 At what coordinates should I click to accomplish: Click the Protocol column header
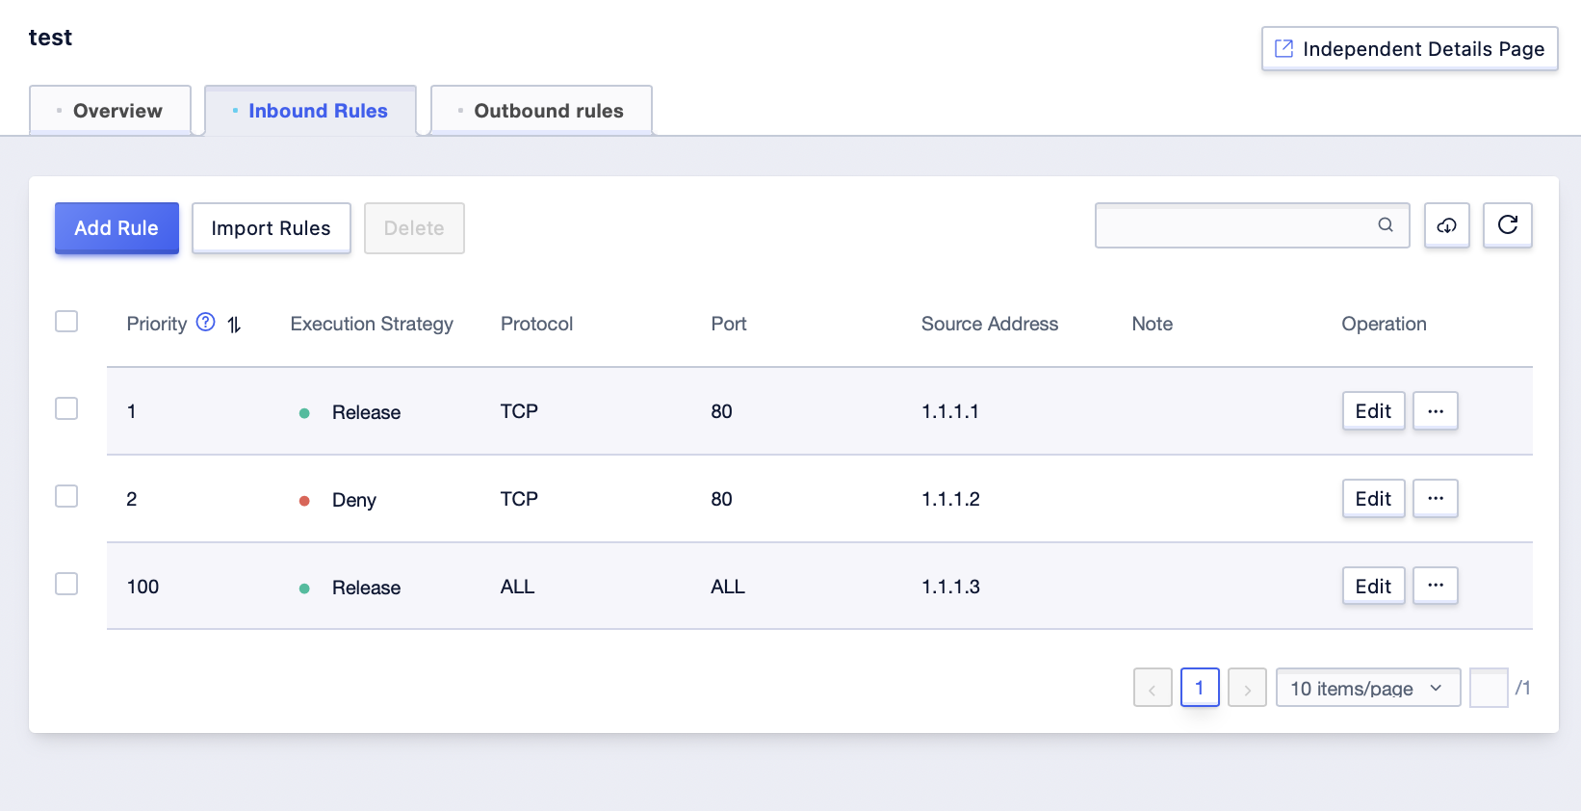tap(536, 324)
